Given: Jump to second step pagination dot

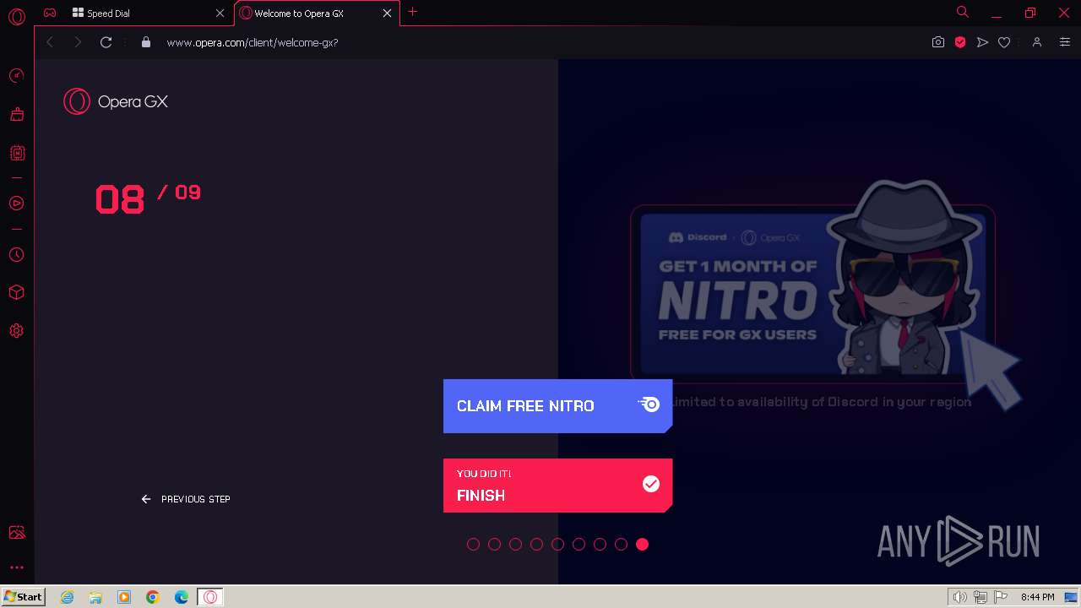Looking at the screenshot, I should [494, 545].
